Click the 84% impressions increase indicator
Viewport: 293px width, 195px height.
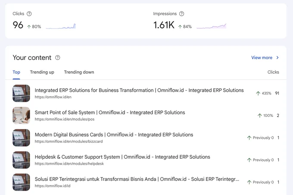(185, 27)
